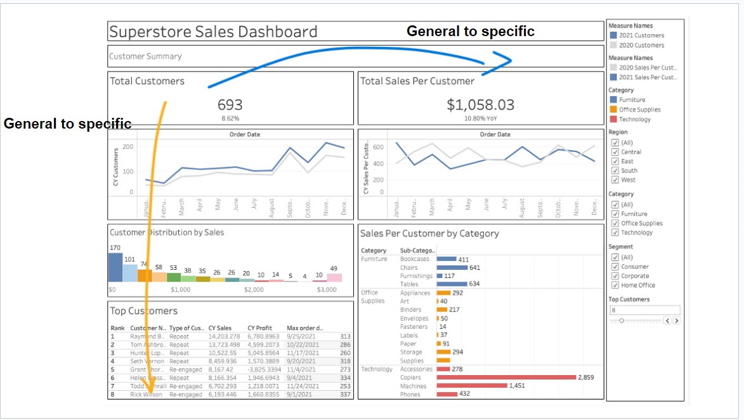The height and width of the screenshot is (420, 744).
Task: Click the 10.80% YoY label
Action: click(x=481, y=118)
